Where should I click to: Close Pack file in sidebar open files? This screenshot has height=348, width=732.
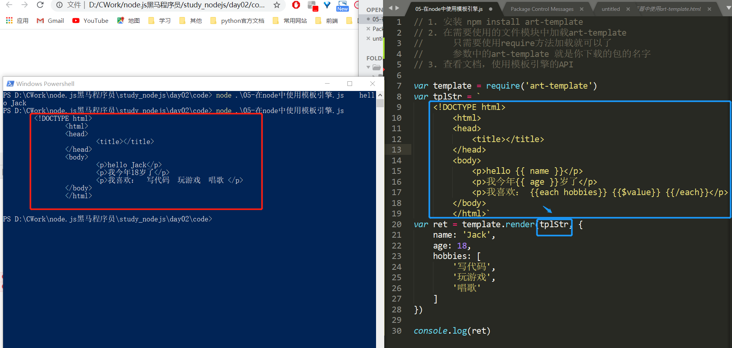point(368,29)
